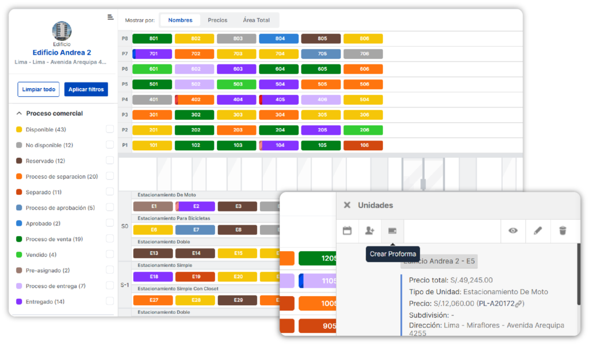Image resolution: width=589 pixels, height=345 pixels.
Task: Close the Unidades panel with X
Action: [x=347, y=205]
